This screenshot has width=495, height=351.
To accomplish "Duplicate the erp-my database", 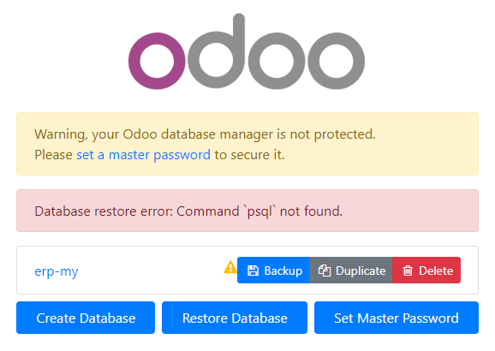I will (351, 271).
